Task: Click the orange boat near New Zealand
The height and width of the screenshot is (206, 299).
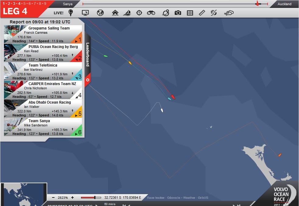Action: (x=280, y=155)
